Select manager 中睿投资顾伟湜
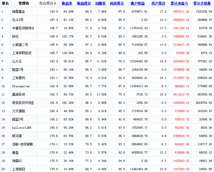214x172 pixels. [x=23, y=28]
